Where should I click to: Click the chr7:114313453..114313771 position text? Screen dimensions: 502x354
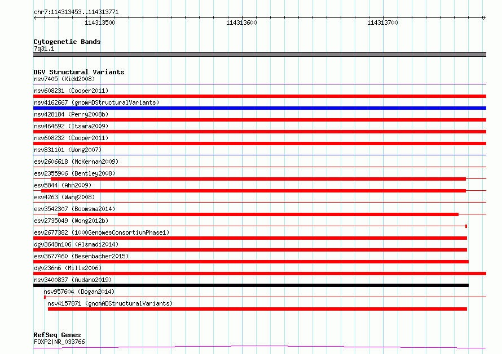76,12
